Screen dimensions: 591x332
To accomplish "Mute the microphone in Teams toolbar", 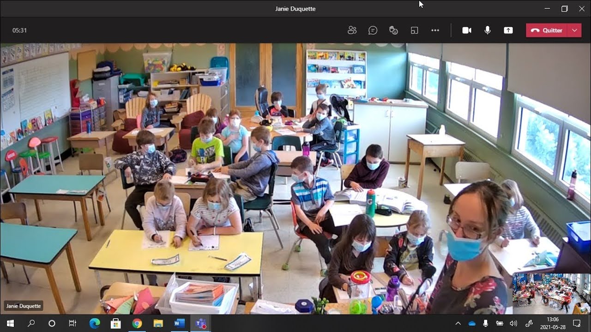I will (x=488, y=30).
